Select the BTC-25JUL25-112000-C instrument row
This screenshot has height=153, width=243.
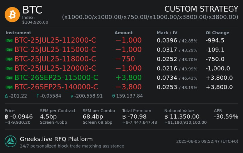tap(55, 40)
